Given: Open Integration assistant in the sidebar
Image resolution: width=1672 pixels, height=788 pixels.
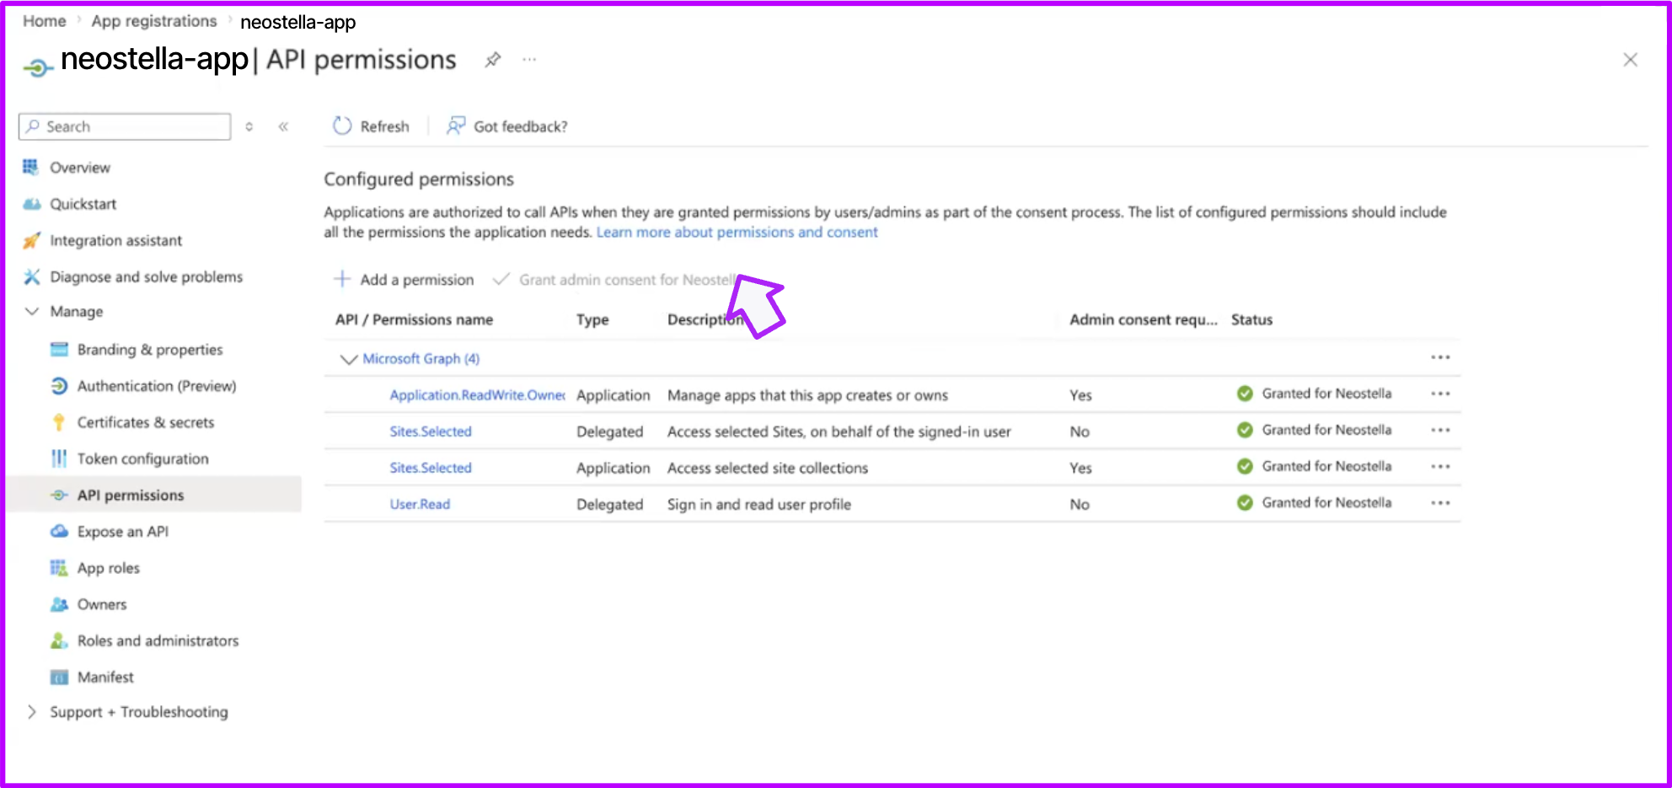Looking at the screenshot, I should click(x=115, y=240).
